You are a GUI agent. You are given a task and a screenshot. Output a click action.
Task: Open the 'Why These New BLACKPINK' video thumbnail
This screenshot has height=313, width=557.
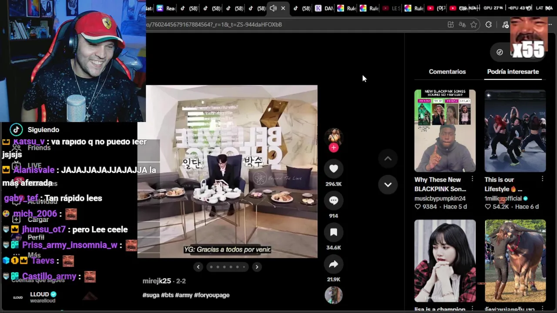445,131
